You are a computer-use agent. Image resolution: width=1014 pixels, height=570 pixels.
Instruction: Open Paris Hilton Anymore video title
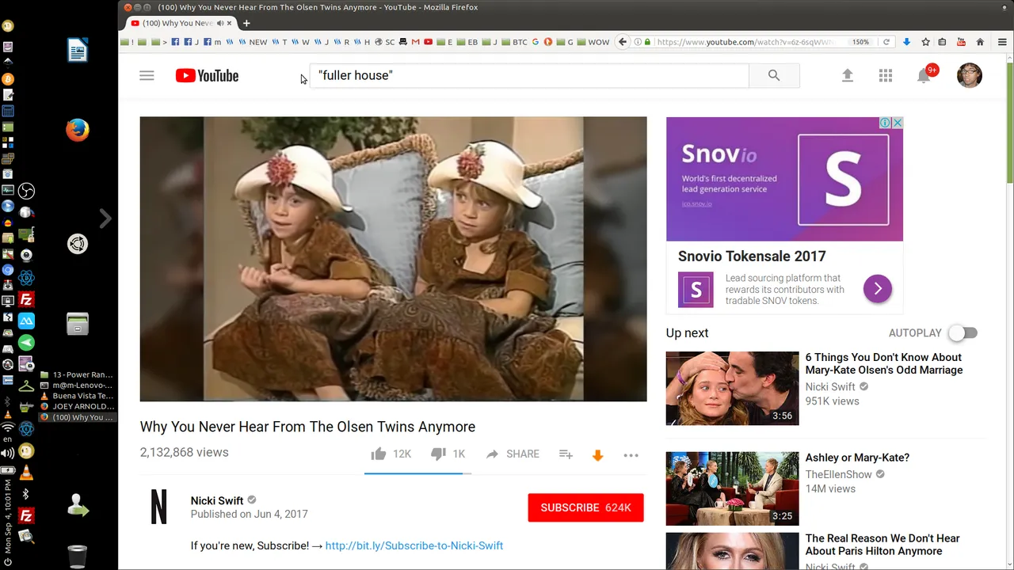click(x=882, y=545)
